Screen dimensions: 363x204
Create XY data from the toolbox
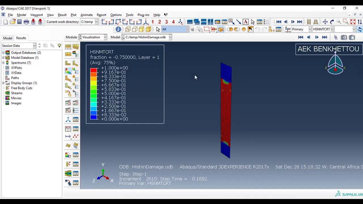click(x=68, y=129)
